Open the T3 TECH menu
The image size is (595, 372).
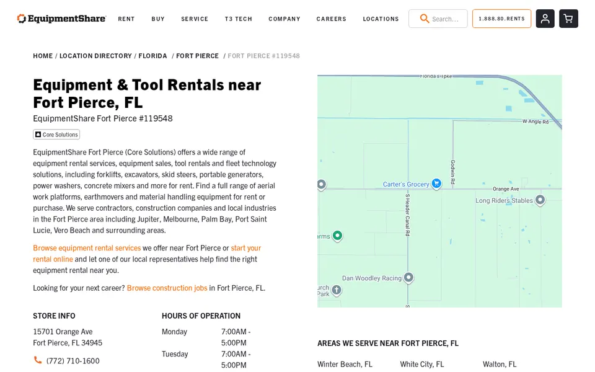click(x=238, y=19)
